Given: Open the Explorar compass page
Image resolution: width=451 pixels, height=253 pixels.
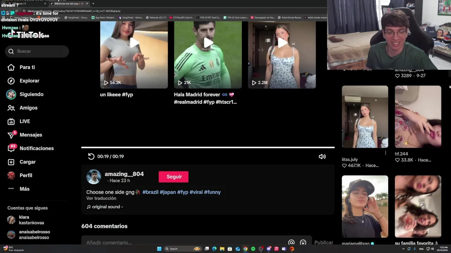Looking at the screenshot, I should click(x=24, y=81).
